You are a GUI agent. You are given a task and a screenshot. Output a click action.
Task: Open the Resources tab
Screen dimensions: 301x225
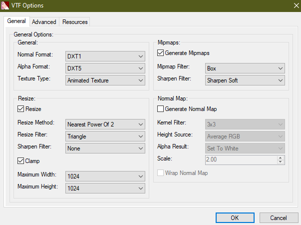pos(75,22)
